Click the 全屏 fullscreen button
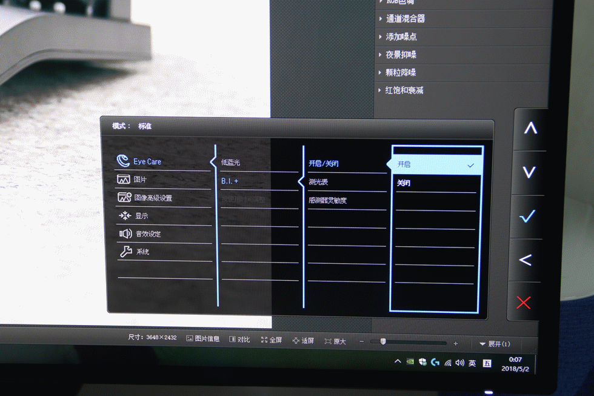 tap(271, 341)
